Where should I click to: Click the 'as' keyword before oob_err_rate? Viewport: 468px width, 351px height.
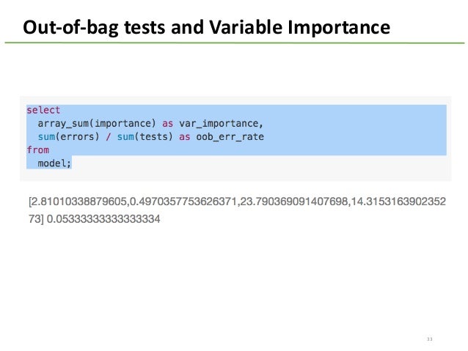point(185,137)
